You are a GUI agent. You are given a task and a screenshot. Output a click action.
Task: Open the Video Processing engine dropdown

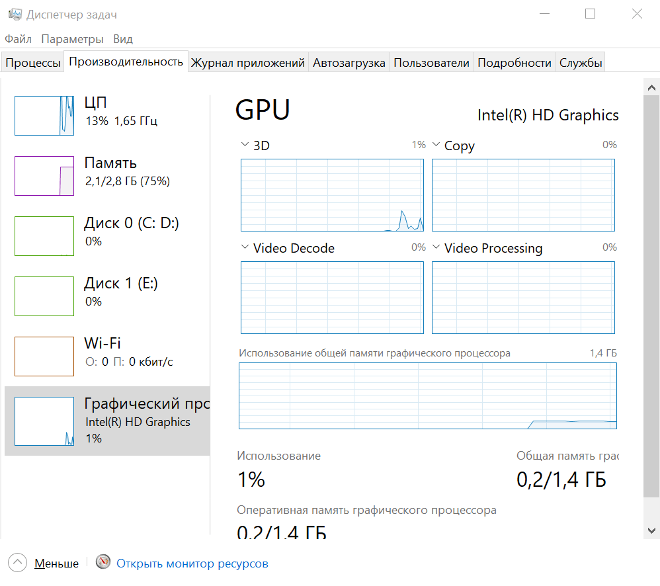point(436,247)
